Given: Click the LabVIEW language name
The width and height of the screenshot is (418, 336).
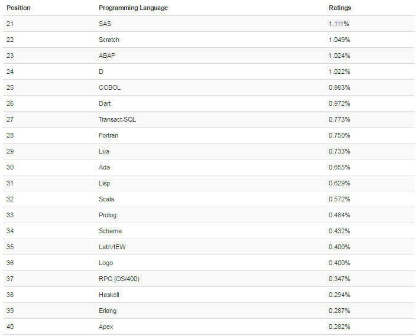Looking at the screenshot, I should 111,247.
